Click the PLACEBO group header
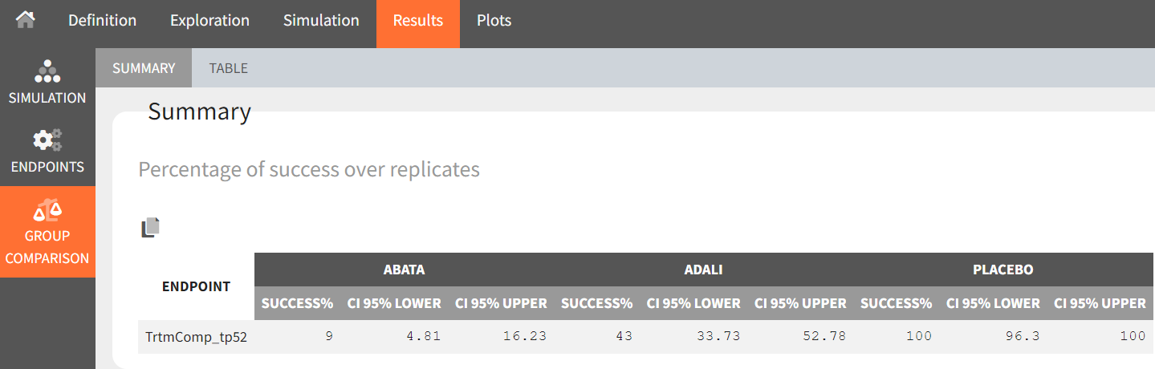The height and width of the screenshot is (369, 1155). tap(1002, 270)
